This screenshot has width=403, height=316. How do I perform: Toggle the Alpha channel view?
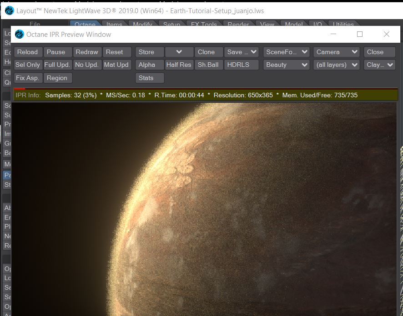150,65
